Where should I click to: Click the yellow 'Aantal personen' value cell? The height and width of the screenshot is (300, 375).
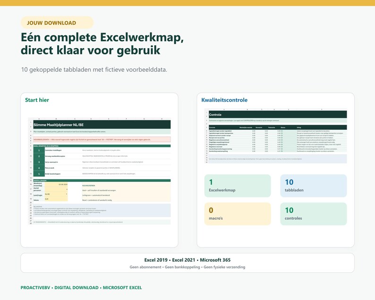[x=56, y=189]
